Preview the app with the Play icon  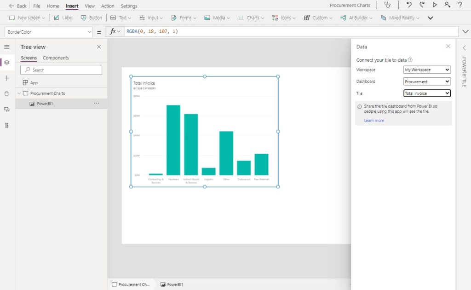pos(434,6)
